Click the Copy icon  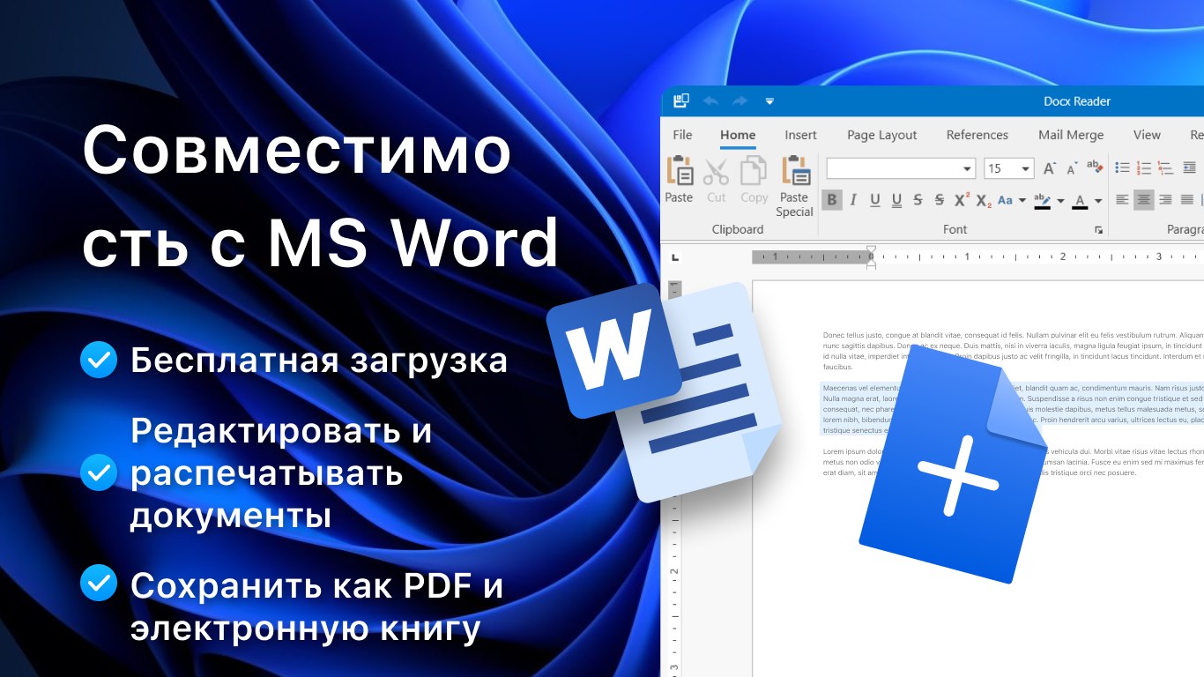click(754, 170)
